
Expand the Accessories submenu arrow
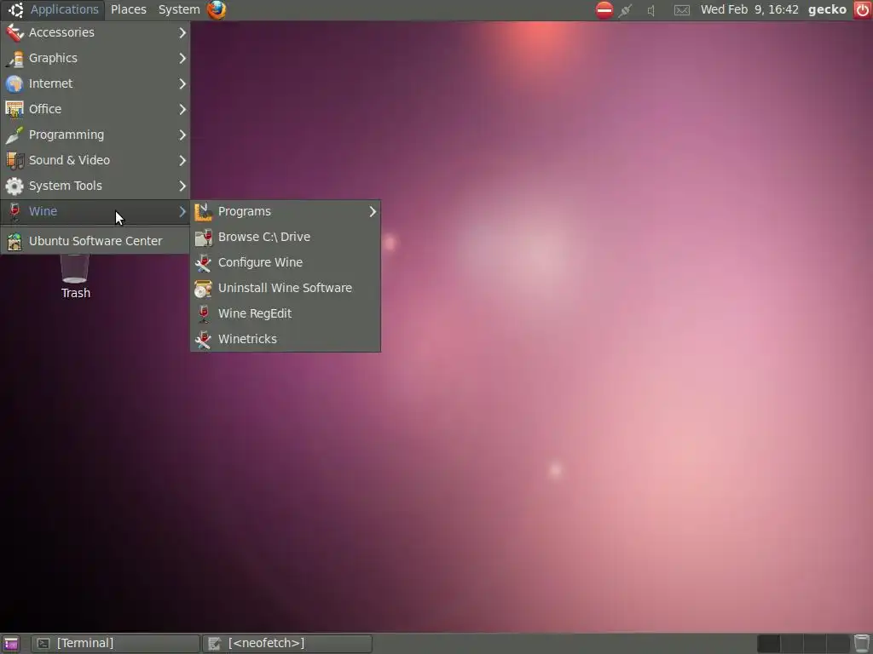point(182,33)
